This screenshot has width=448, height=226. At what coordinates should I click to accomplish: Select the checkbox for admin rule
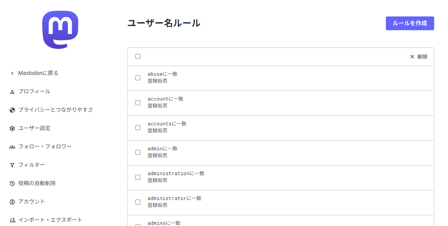[x=138, y=152]
